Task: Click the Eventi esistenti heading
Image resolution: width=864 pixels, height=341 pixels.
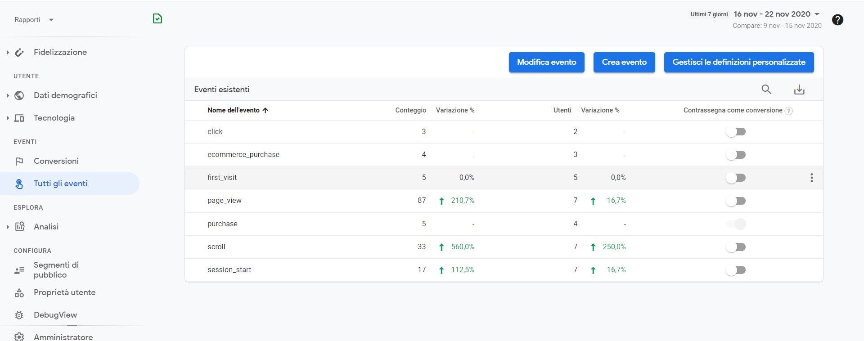Action: coord(221,90)
